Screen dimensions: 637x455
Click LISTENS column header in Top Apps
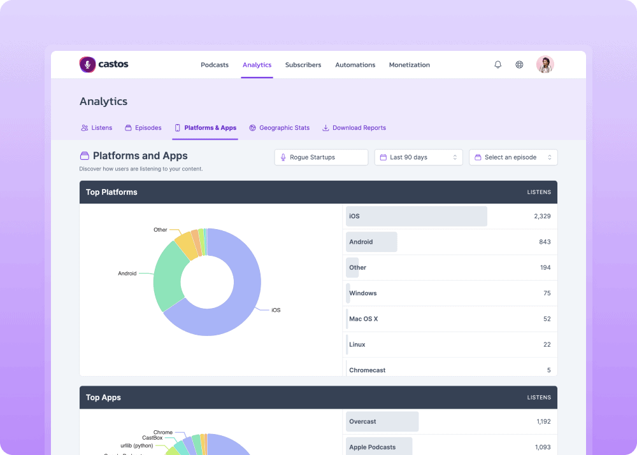(539, 398)
